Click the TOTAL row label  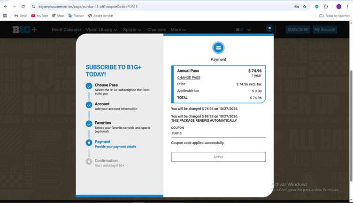[x=182, y=98]
